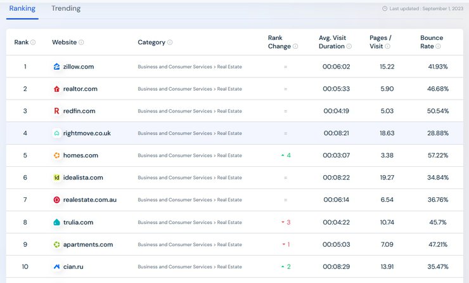Screen dimensions: 469x283
Task: Open the cian.ru website link
Action: tap(73, 267)
